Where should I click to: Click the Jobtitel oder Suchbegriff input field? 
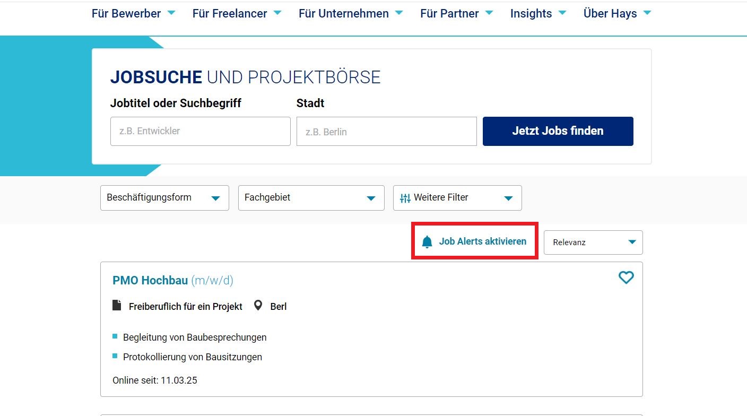click(201, 131)
